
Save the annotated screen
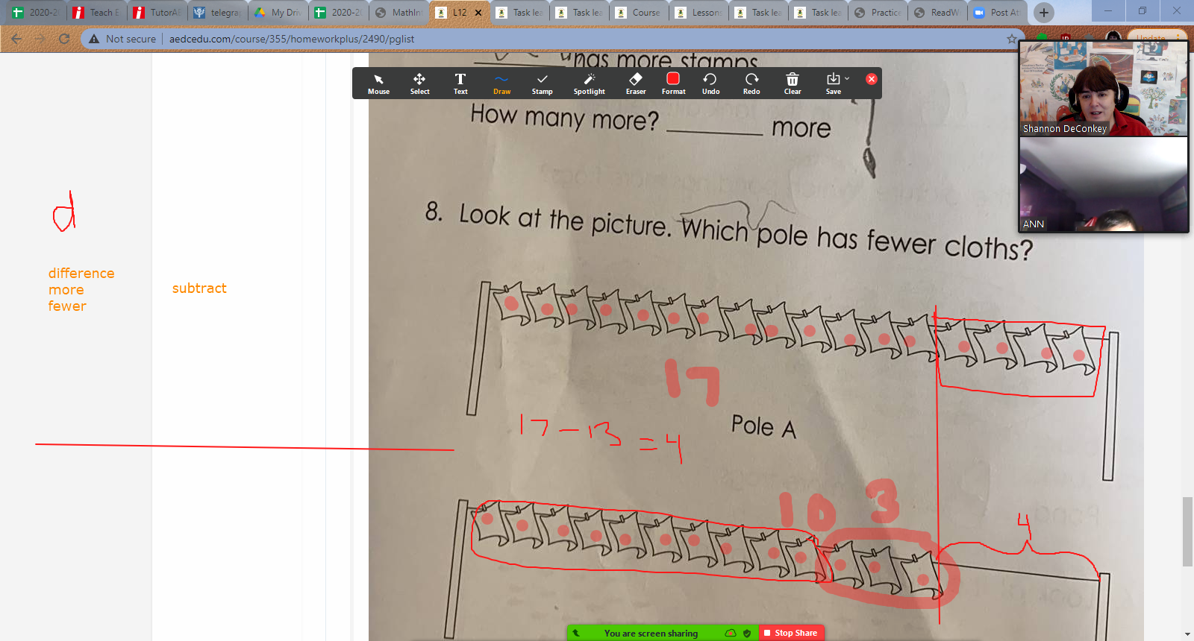coord(833,83)
